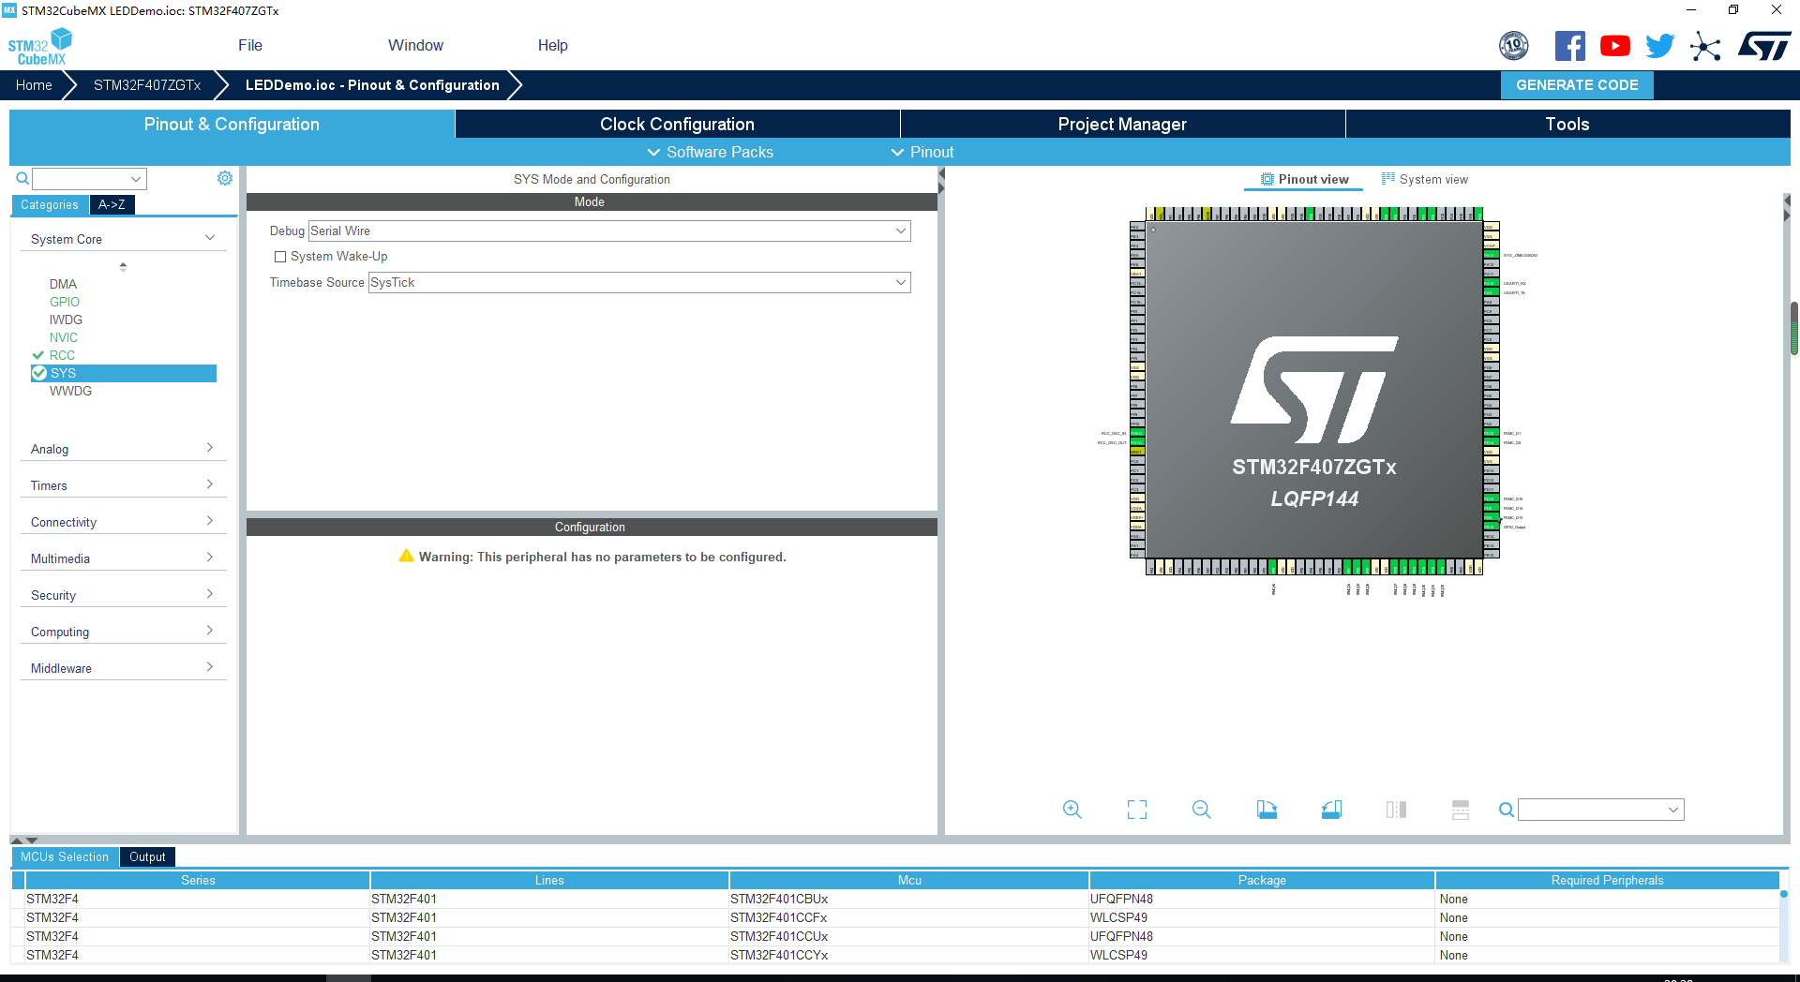This screenshot has width=1800, height=982.
Task: Select the Categories tab
Action: (50, 204)
